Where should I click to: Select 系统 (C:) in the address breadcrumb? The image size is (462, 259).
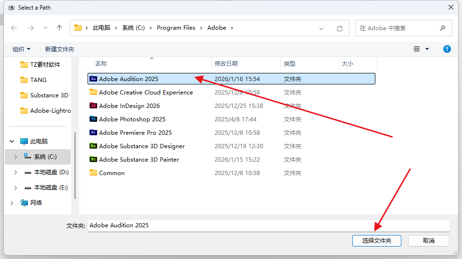[x=133, y=28]
